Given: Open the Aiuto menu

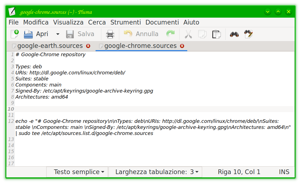Looking at the screenshot, I should (191, 22).
